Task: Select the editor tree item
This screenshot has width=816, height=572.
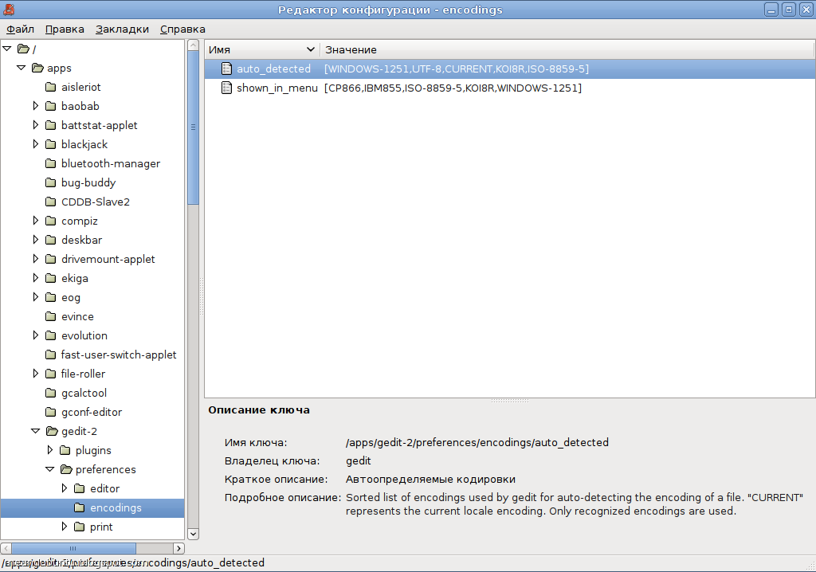Action: [x=104, y=488]
